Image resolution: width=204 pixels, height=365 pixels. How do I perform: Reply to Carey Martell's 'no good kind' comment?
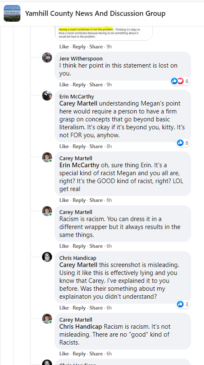point(79,354)
